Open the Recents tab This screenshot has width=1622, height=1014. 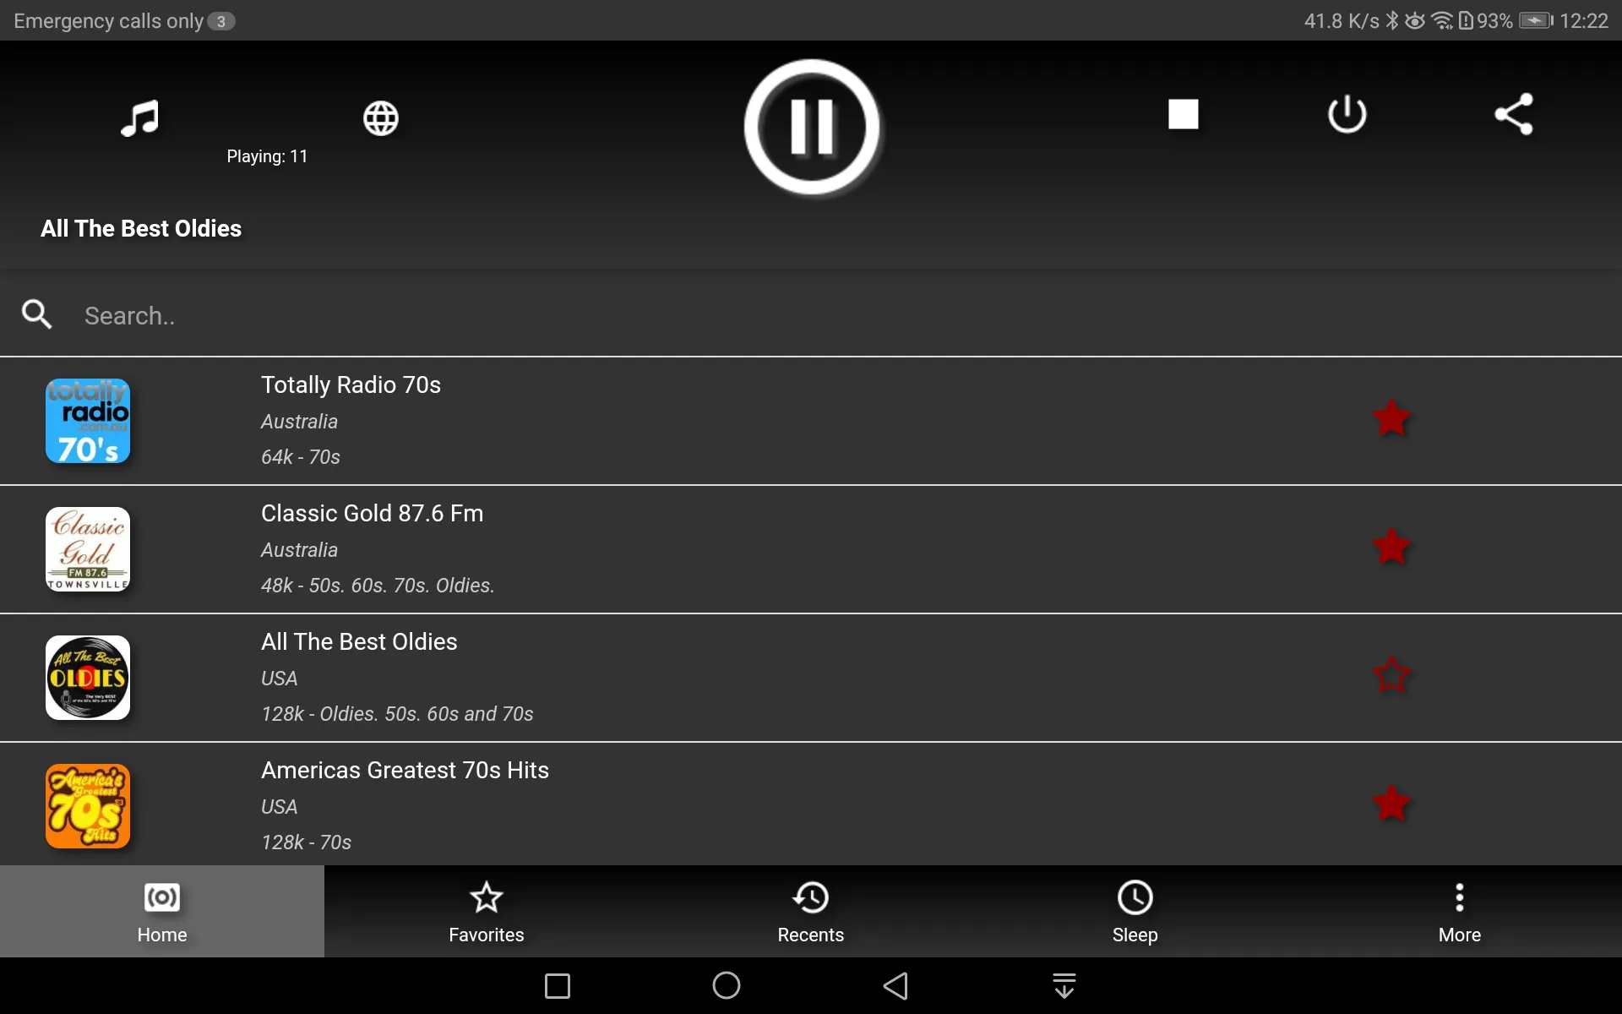click(x=810, y=911)
